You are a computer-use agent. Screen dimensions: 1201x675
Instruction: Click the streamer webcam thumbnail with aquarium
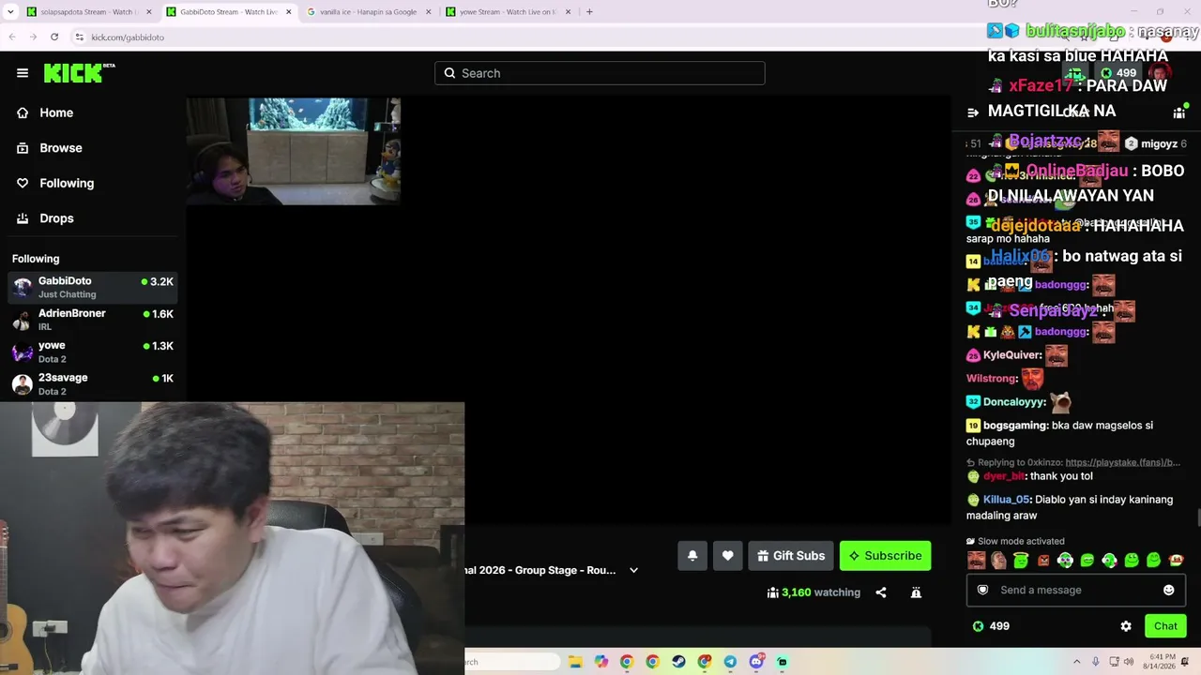[x=293, y=151]
